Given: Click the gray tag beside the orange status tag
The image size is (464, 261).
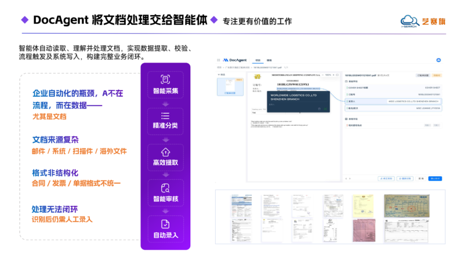Looking at the screenshot, I should click(423, 75).
